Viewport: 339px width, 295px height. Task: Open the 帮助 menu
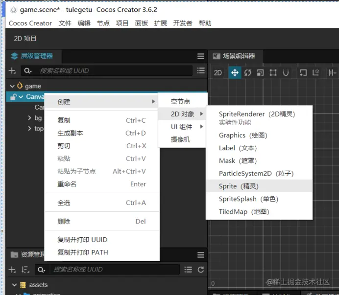(x=205, y=23)
